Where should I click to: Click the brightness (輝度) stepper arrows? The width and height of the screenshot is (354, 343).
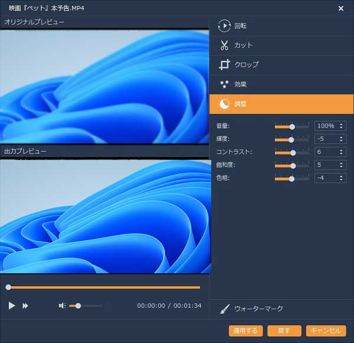[342, 139]
